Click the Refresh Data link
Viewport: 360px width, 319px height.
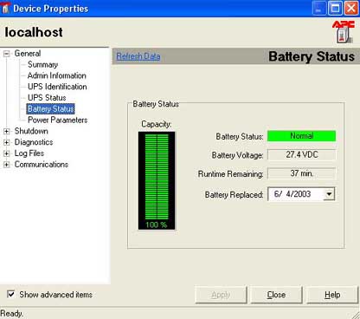(x=138, y=56)
